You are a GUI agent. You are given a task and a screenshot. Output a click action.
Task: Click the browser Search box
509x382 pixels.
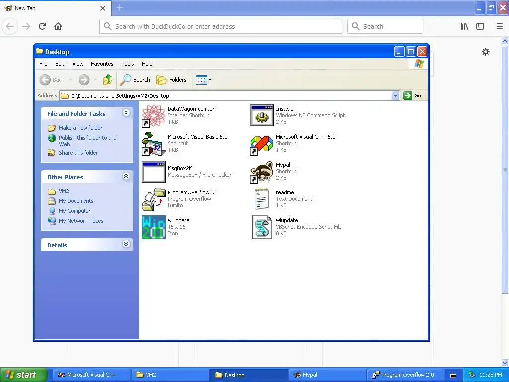tap(385, 26)
